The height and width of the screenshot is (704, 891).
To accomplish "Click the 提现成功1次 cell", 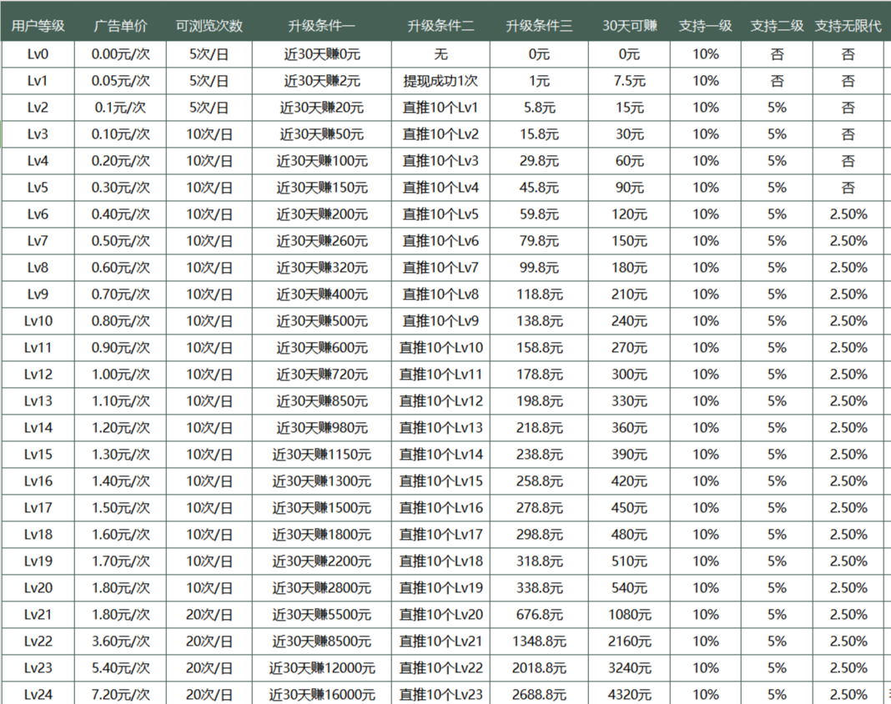I will [440, 81].
